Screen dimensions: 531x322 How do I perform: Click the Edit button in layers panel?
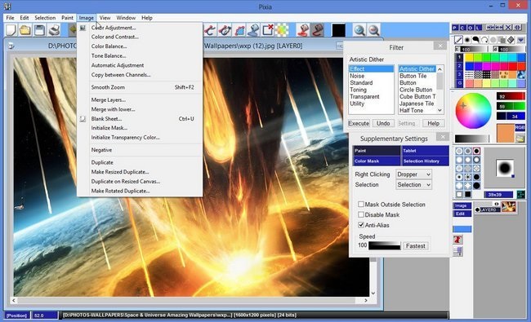462,214
